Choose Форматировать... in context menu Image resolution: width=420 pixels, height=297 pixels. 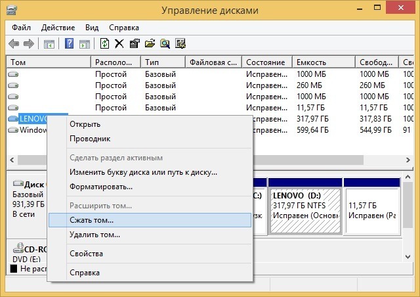tap(101, 187)
